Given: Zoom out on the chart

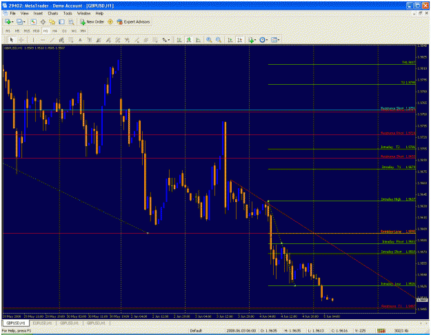Looking at the screenshot, I should pyautogui.click(x=219, y=40).
